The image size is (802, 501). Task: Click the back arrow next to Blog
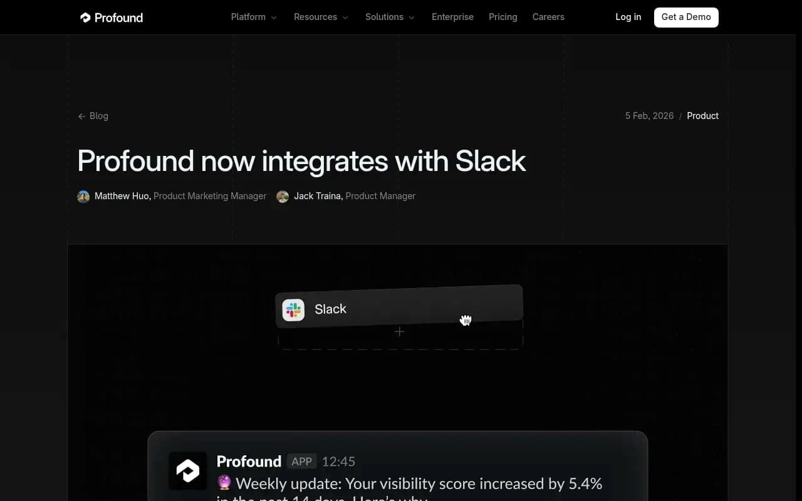[x=81, y=116]
